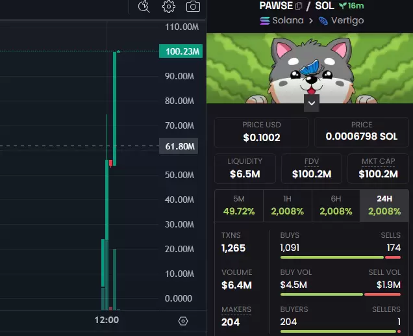The height and width of the screenshot is (336, 413).
Task: Click the BUYS 1,091 value
Action: [290, 248]
